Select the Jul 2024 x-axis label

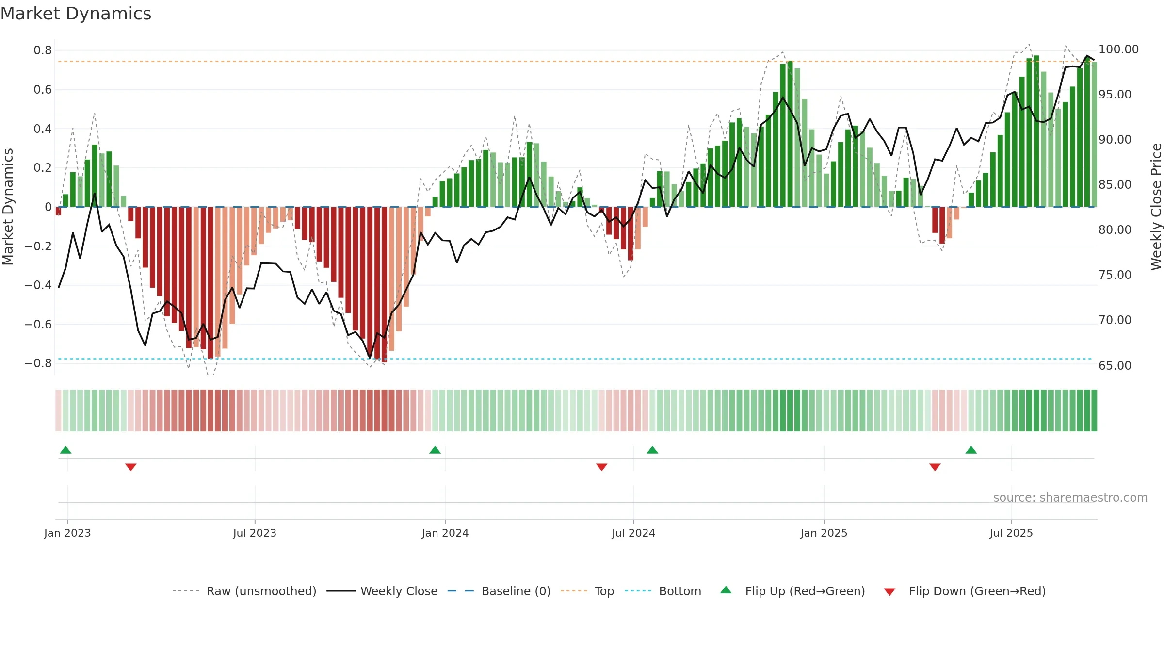[x=633, y=533]
